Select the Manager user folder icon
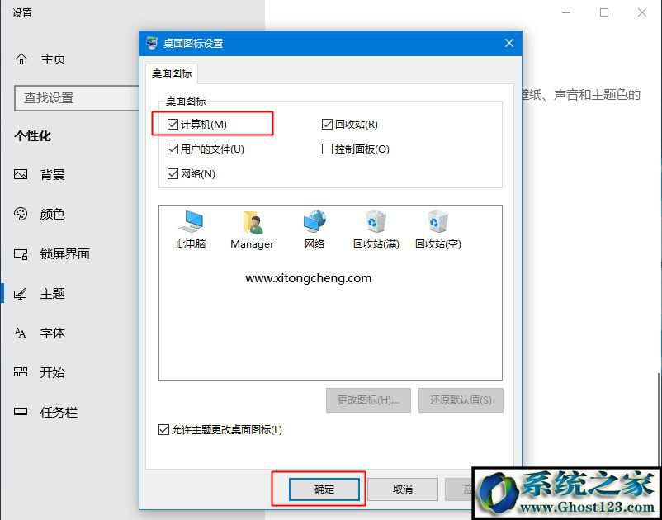 click(253, 222)
